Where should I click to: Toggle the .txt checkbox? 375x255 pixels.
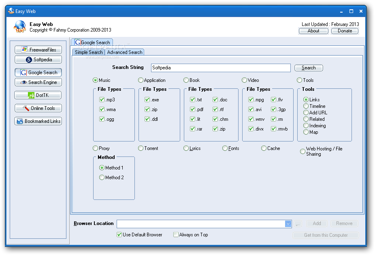coord(193,100)
